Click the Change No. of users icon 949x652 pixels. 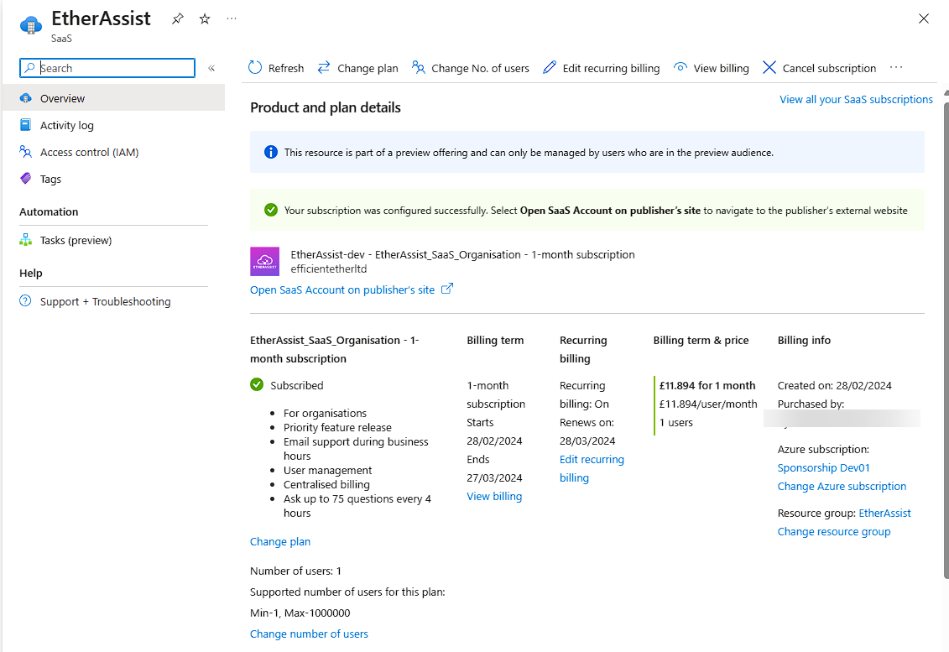(x=418, y=67)
